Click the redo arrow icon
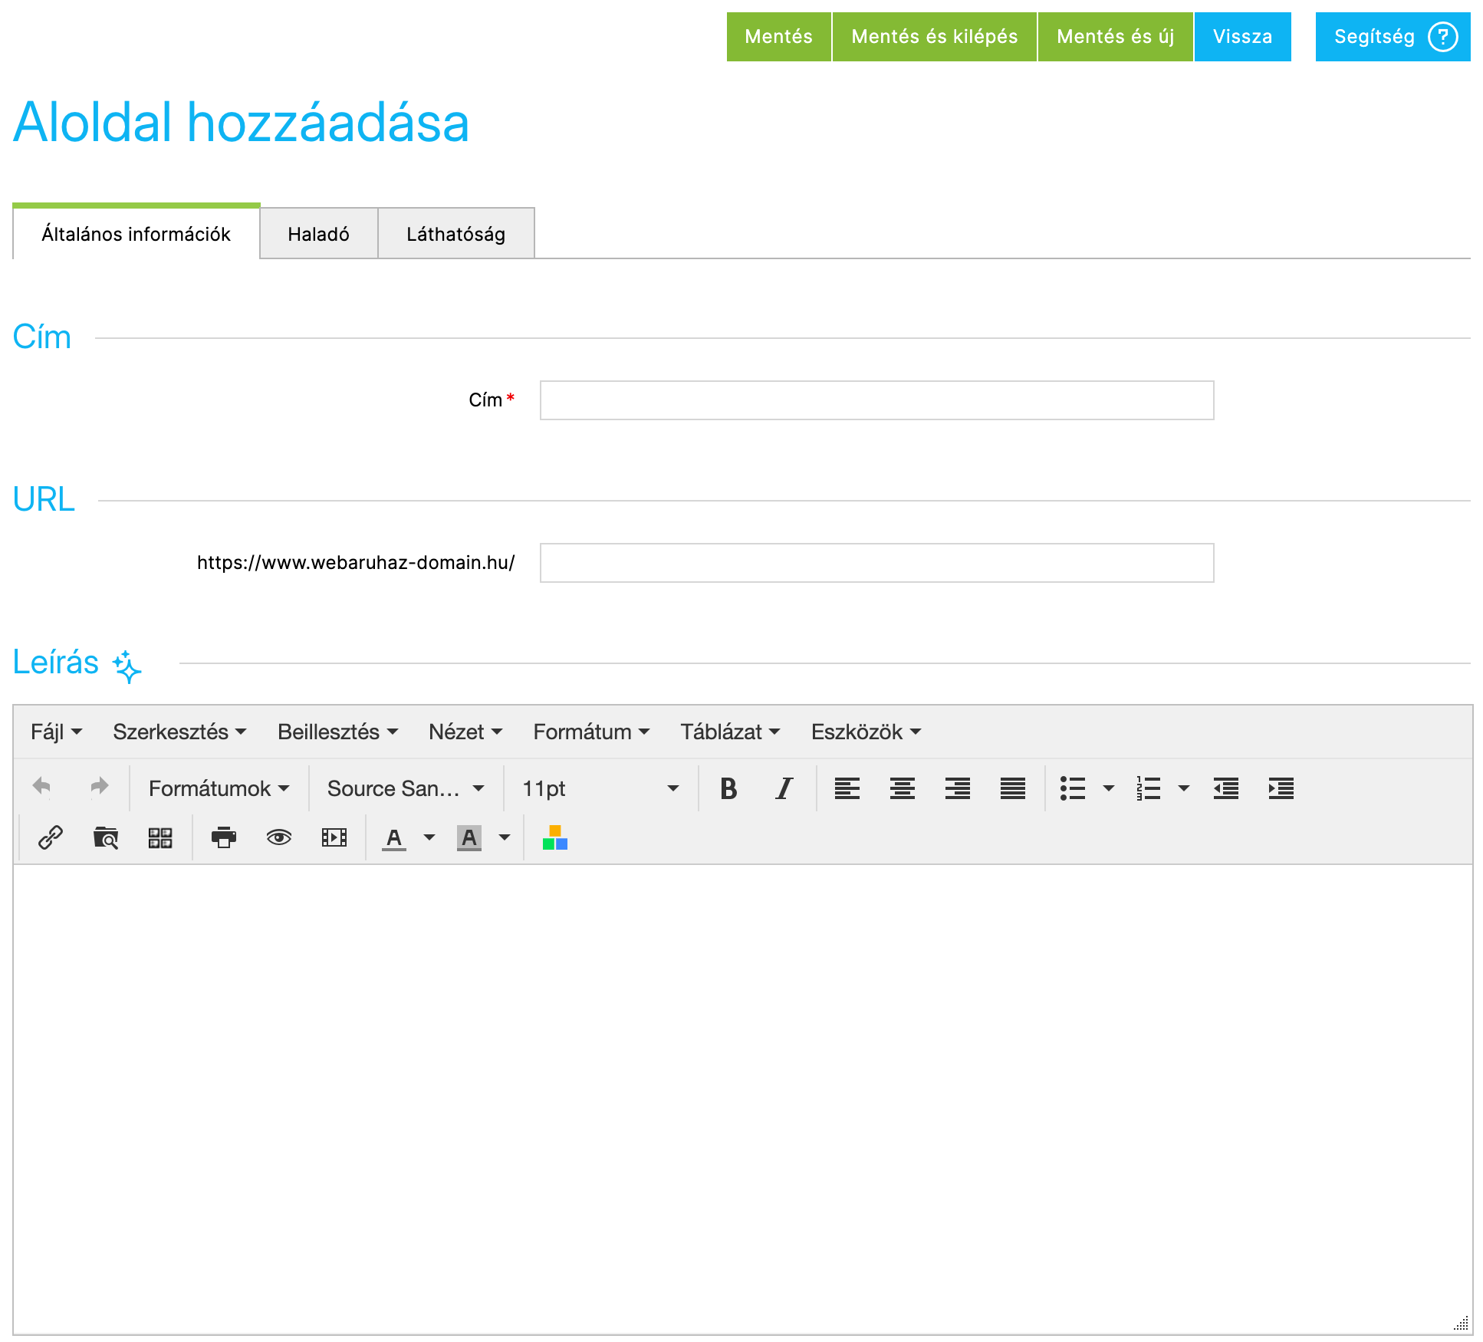Screen dimensions: 1483x1342 click(x=100, y=788)
